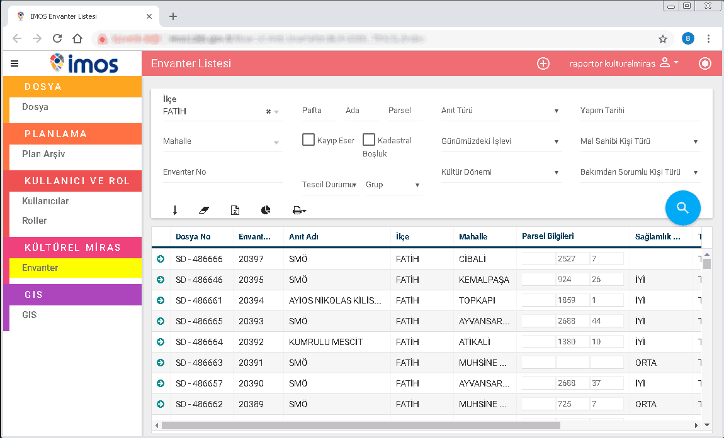724x438 pixels.
Task: Bookmark page with star icon
Action: [662, 39]
